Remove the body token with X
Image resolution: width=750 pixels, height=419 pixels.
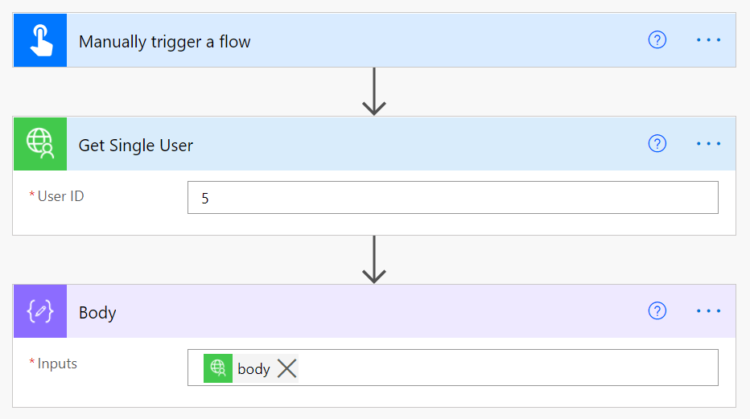(x=287, y=368)
